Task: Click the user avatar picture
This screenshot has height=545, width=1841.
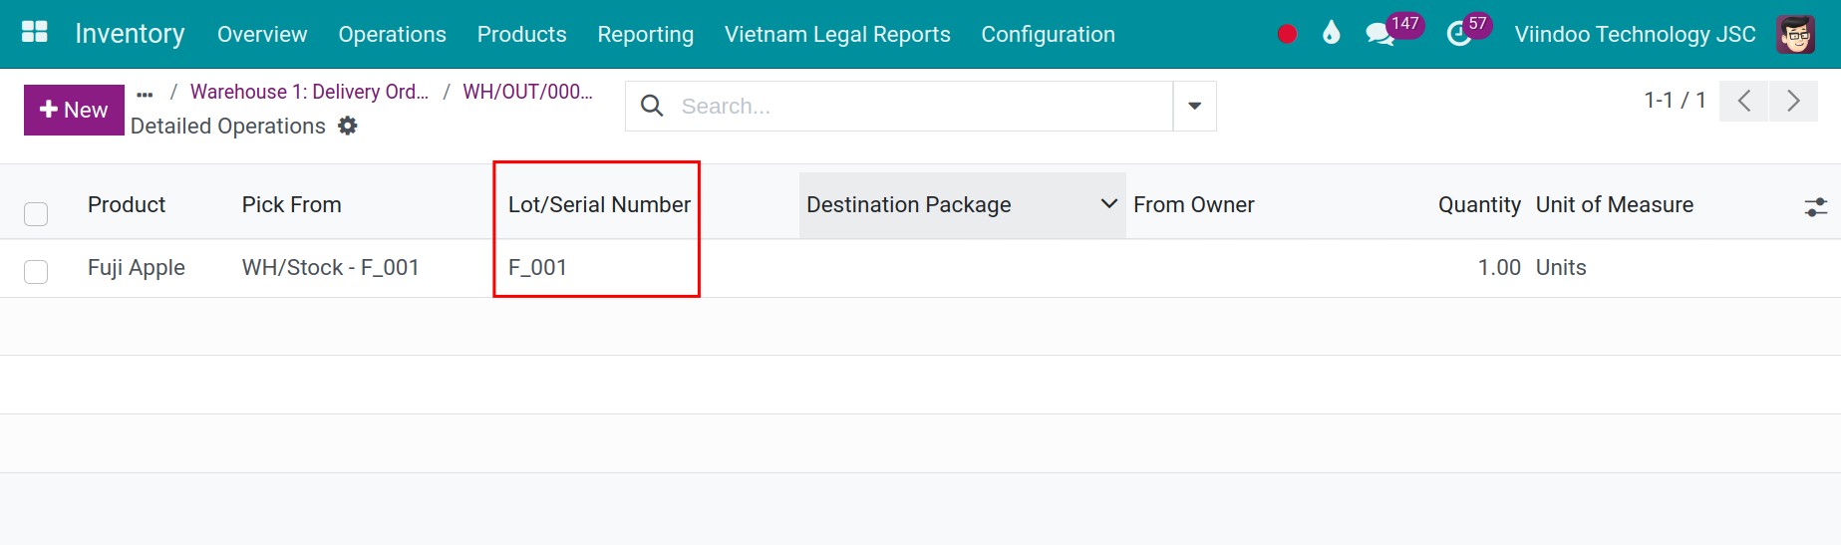Action: pyautogui.click(x=1795, y=34)
